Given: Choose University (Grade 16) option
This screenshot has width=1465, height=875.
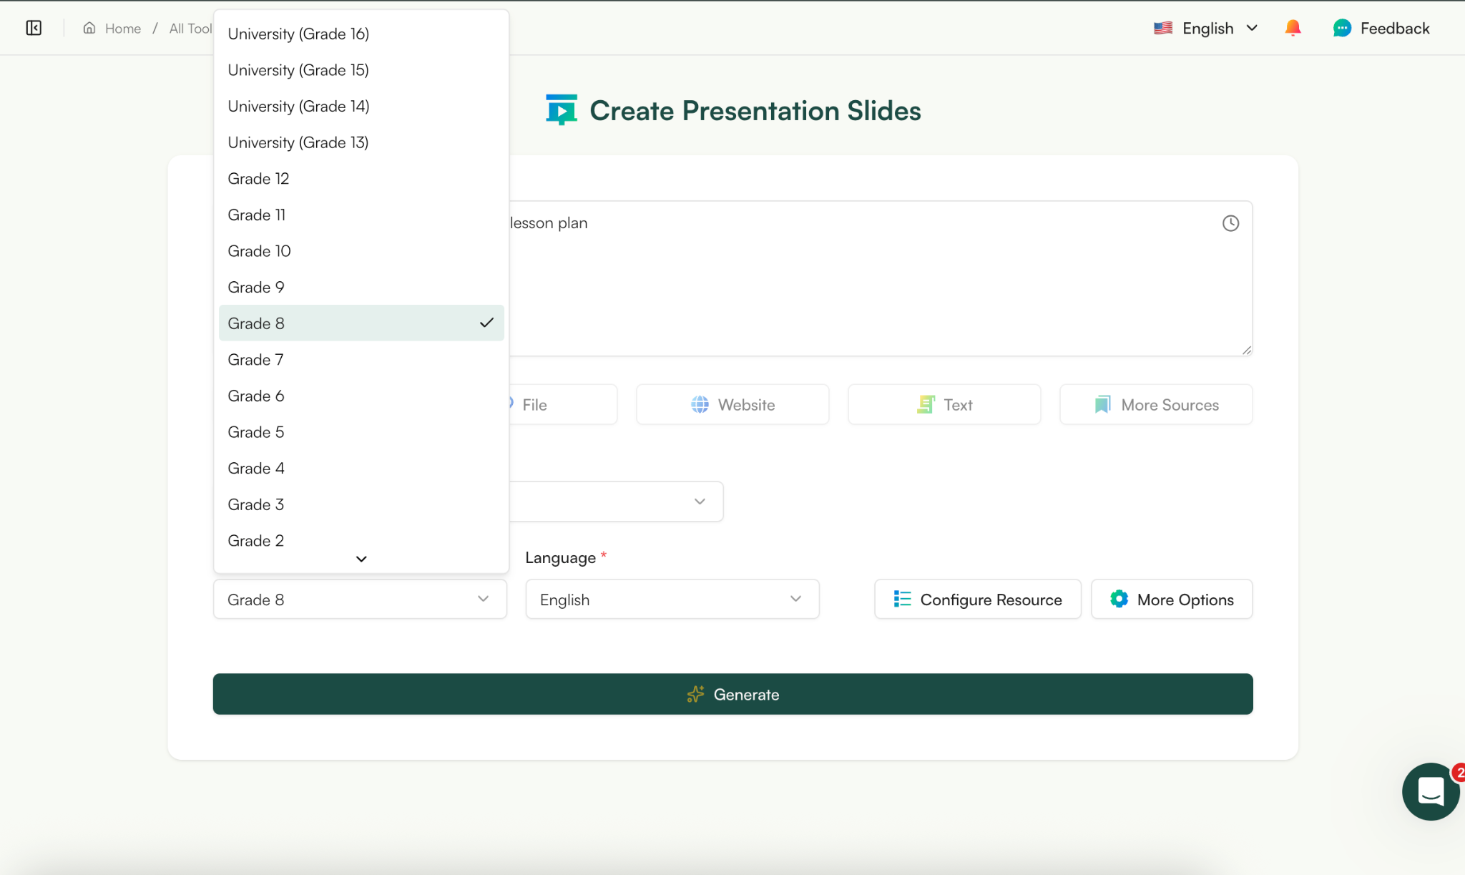Looking at the screenshot, I should [298, 33].
